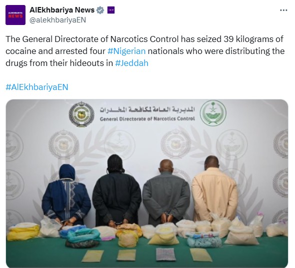Screen dimensions: 295x268
Task: Click the purple affiliate badge beside name
Action: coord(111,10)
